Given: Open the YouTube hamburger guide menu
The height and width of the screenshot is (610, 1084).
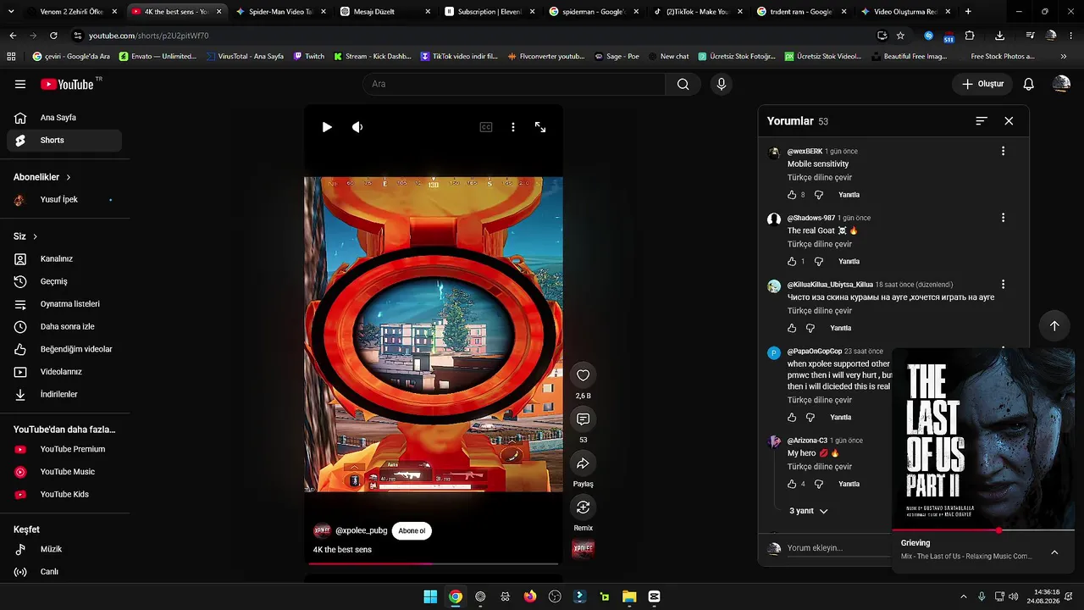Looking at the screenshot, I should click(x=20, y=84).
